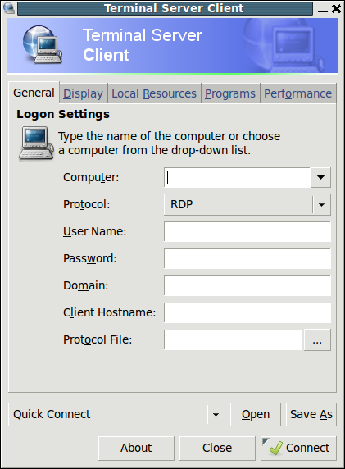Click the computer icon beside Logon Settings
The image size is (345, 469).
[x=37, y=143]
